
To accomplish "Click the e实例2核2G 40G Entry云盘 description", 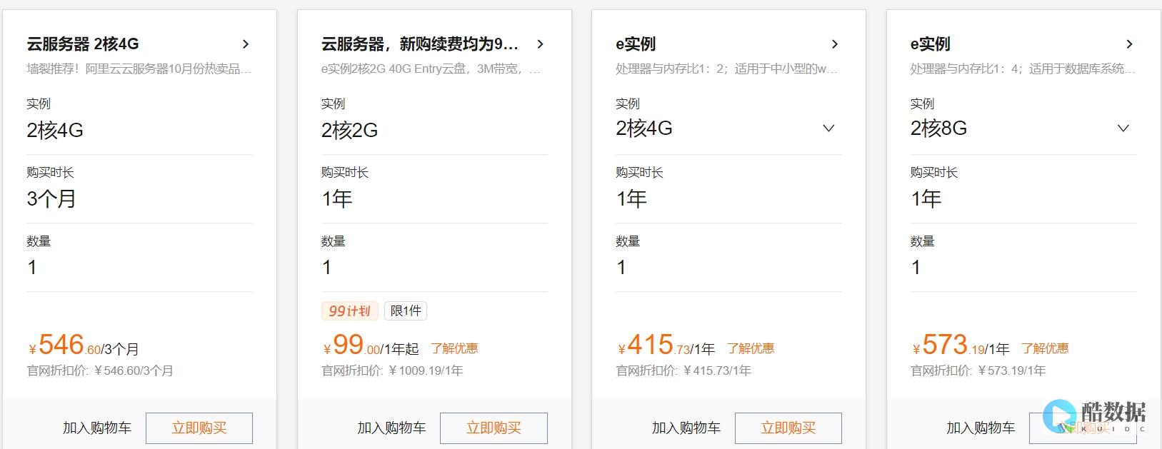I will 431,69.
